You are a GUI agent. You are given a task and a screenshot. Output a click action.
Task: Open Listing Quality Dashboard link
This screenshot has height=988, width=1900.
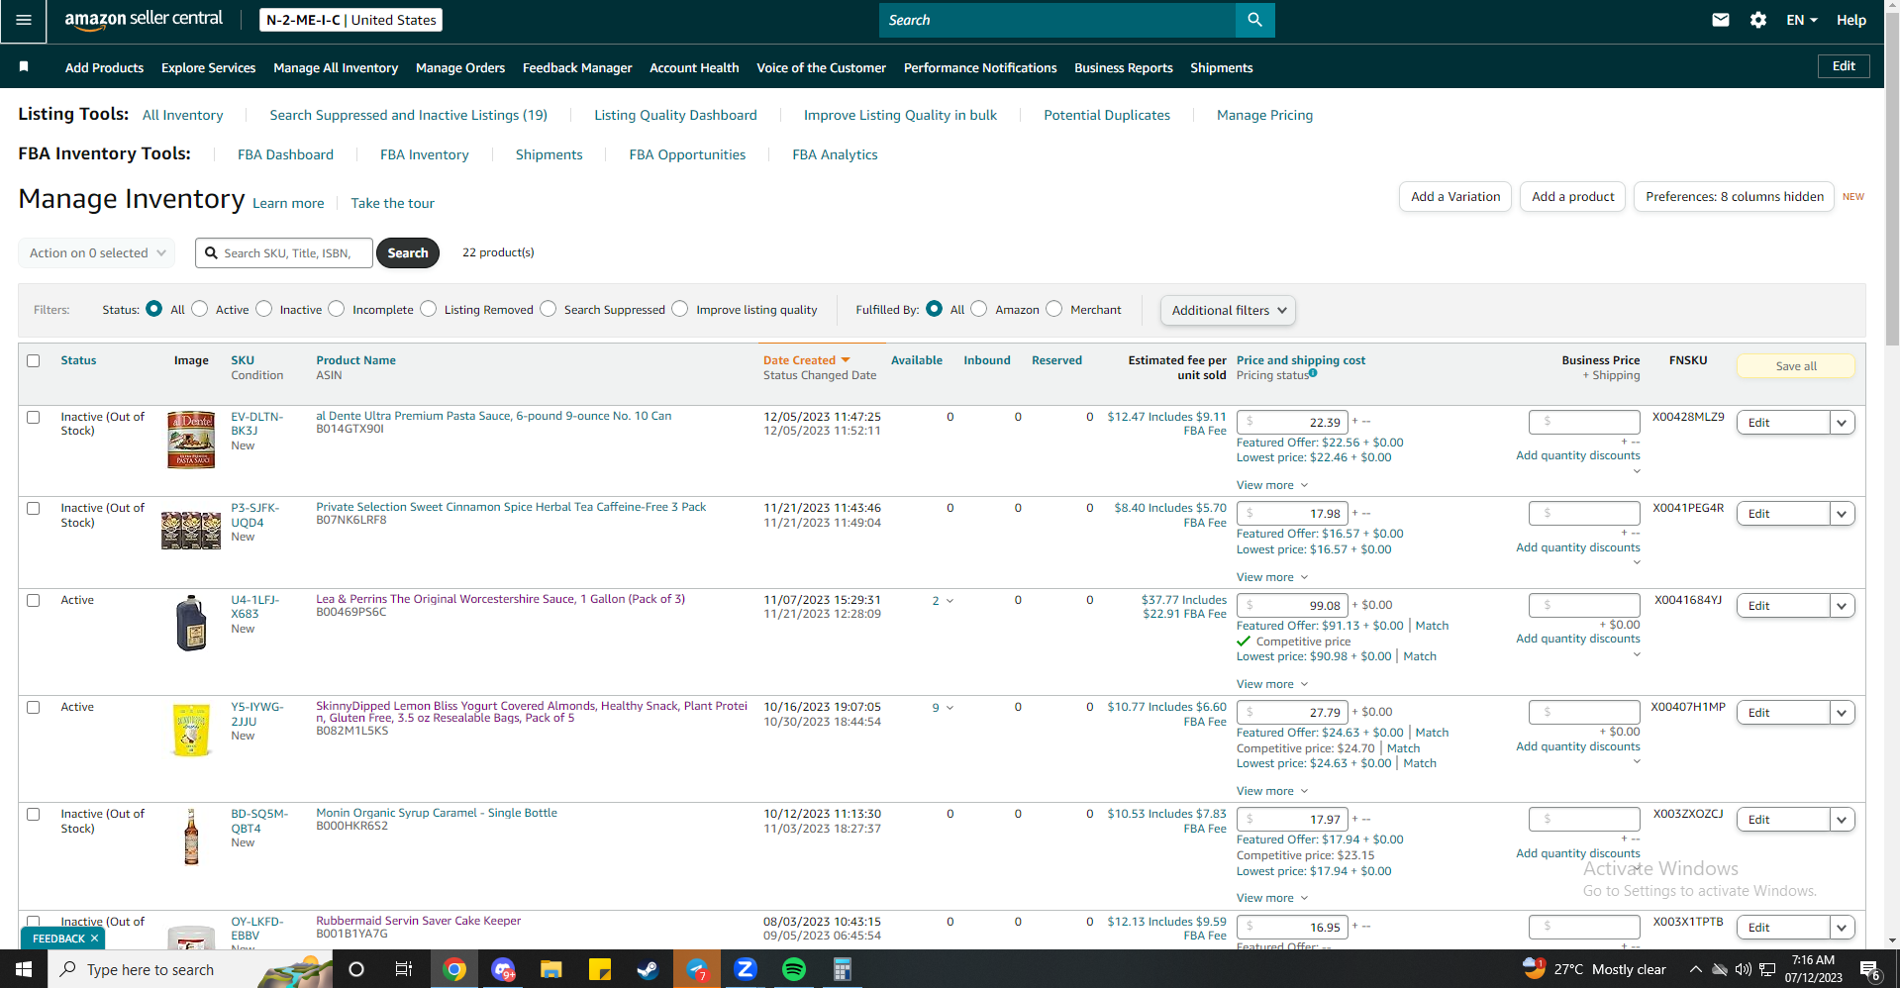tap(675, 115)
